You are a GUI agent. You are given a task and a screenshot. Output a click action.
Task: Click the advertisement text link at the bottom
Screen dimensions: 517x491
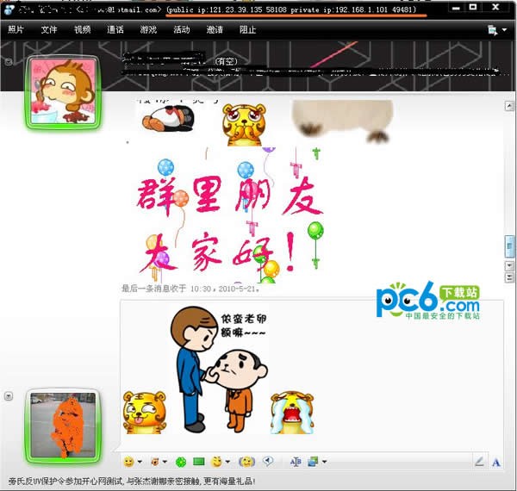pyautogui.click(x=132, y=482)
